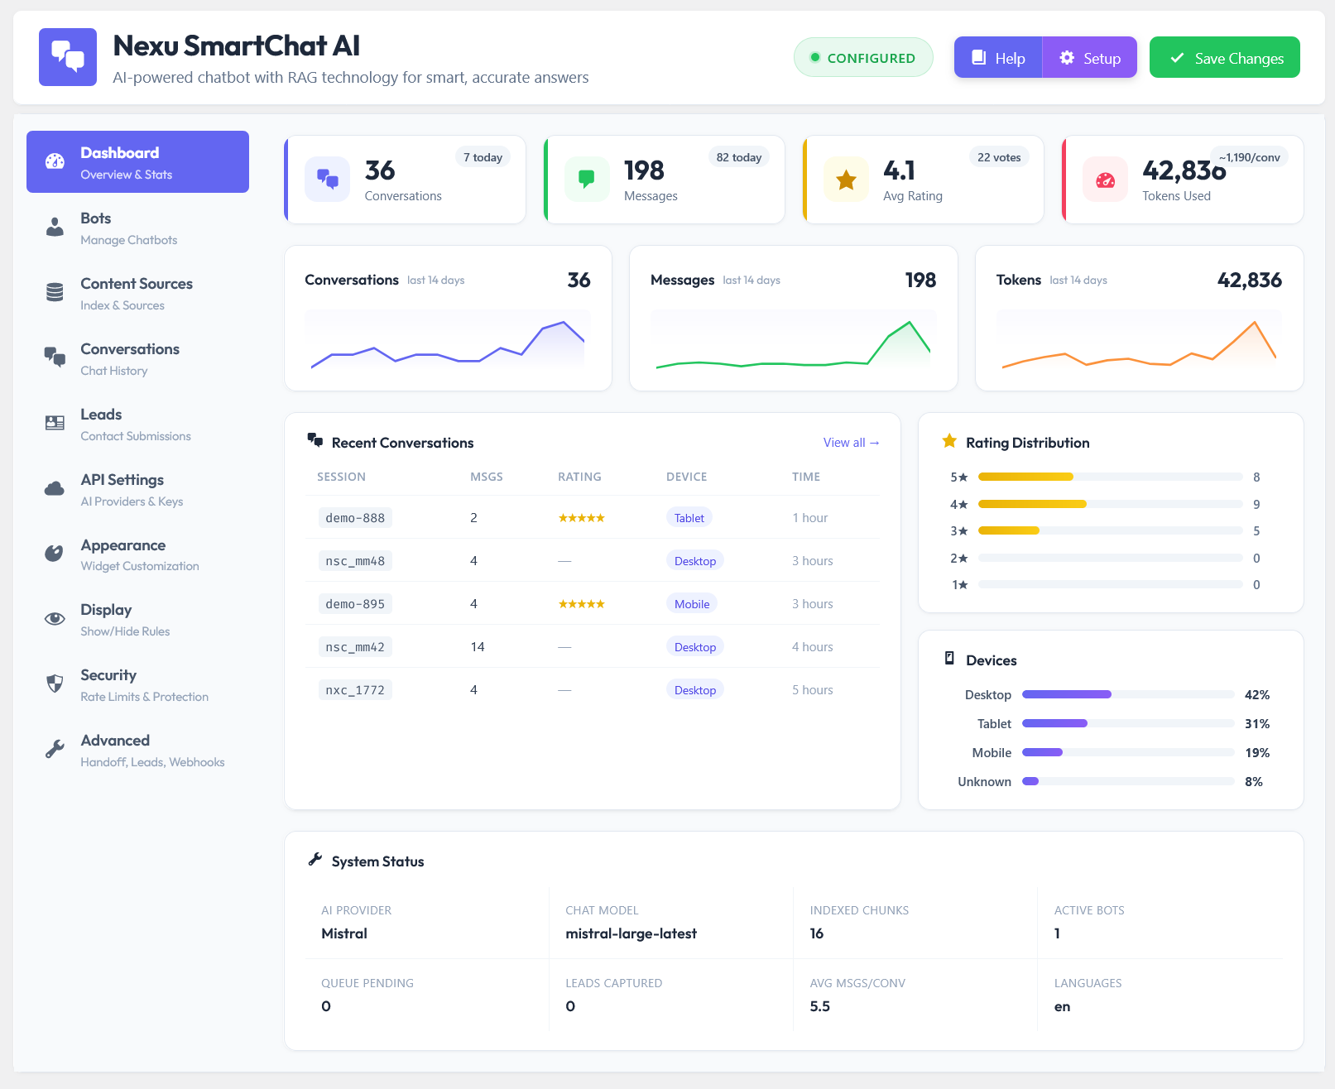1335x1089 pixels.
Task: Navigate to API Settings
Action: pyautogui.click(x=137, y=489)
